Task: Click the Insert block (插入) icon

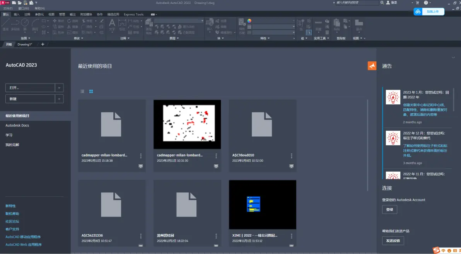Action: [x=210, y=25]
